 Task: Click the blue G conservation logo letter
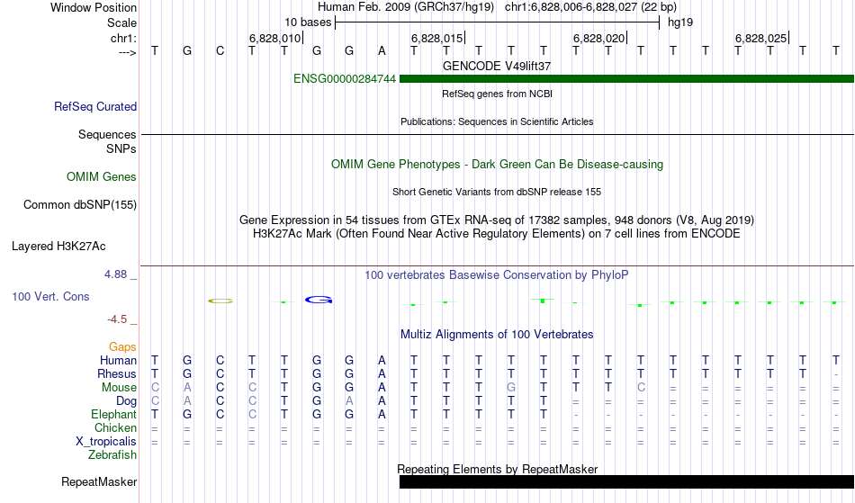click(x=319, y=300)
